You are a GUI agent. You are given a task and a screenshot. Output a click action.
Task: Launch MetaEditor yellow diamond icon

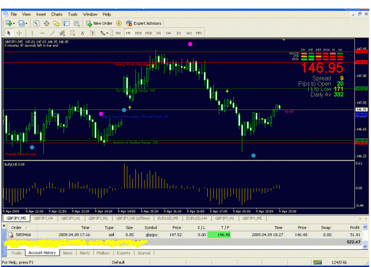point(119,23)
